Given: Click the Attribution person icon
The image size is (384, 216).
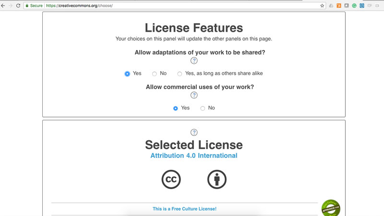Looking at the screenshot, I should click(217, 179).
